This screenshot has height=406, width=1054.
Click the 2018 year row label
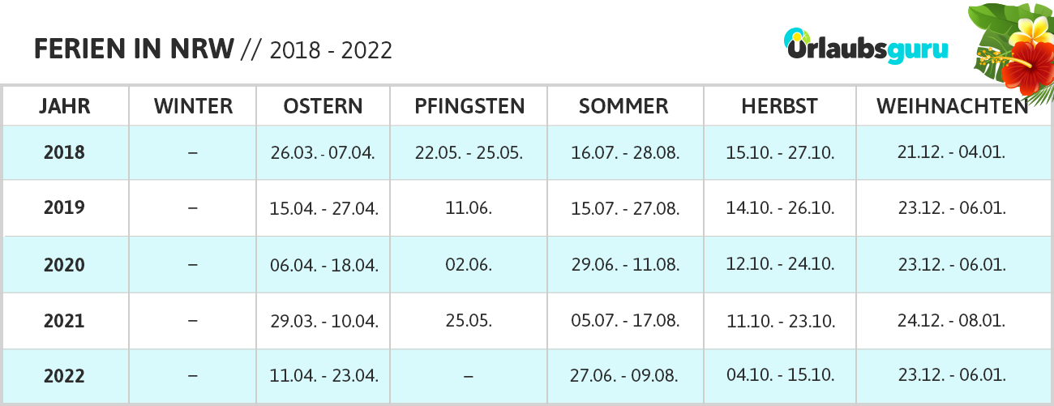[x=64, y=152]
